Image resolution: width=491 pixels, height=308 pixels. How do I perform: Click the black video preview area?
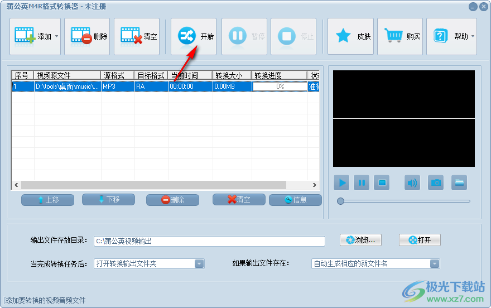coord(403,119)
